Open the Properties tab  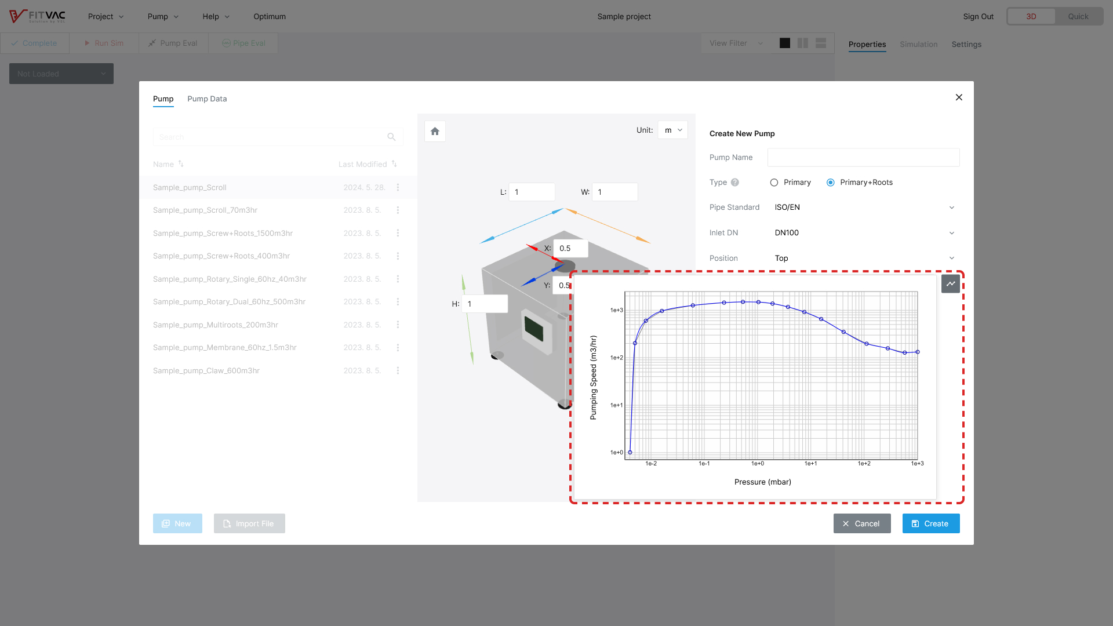point(867,44)
